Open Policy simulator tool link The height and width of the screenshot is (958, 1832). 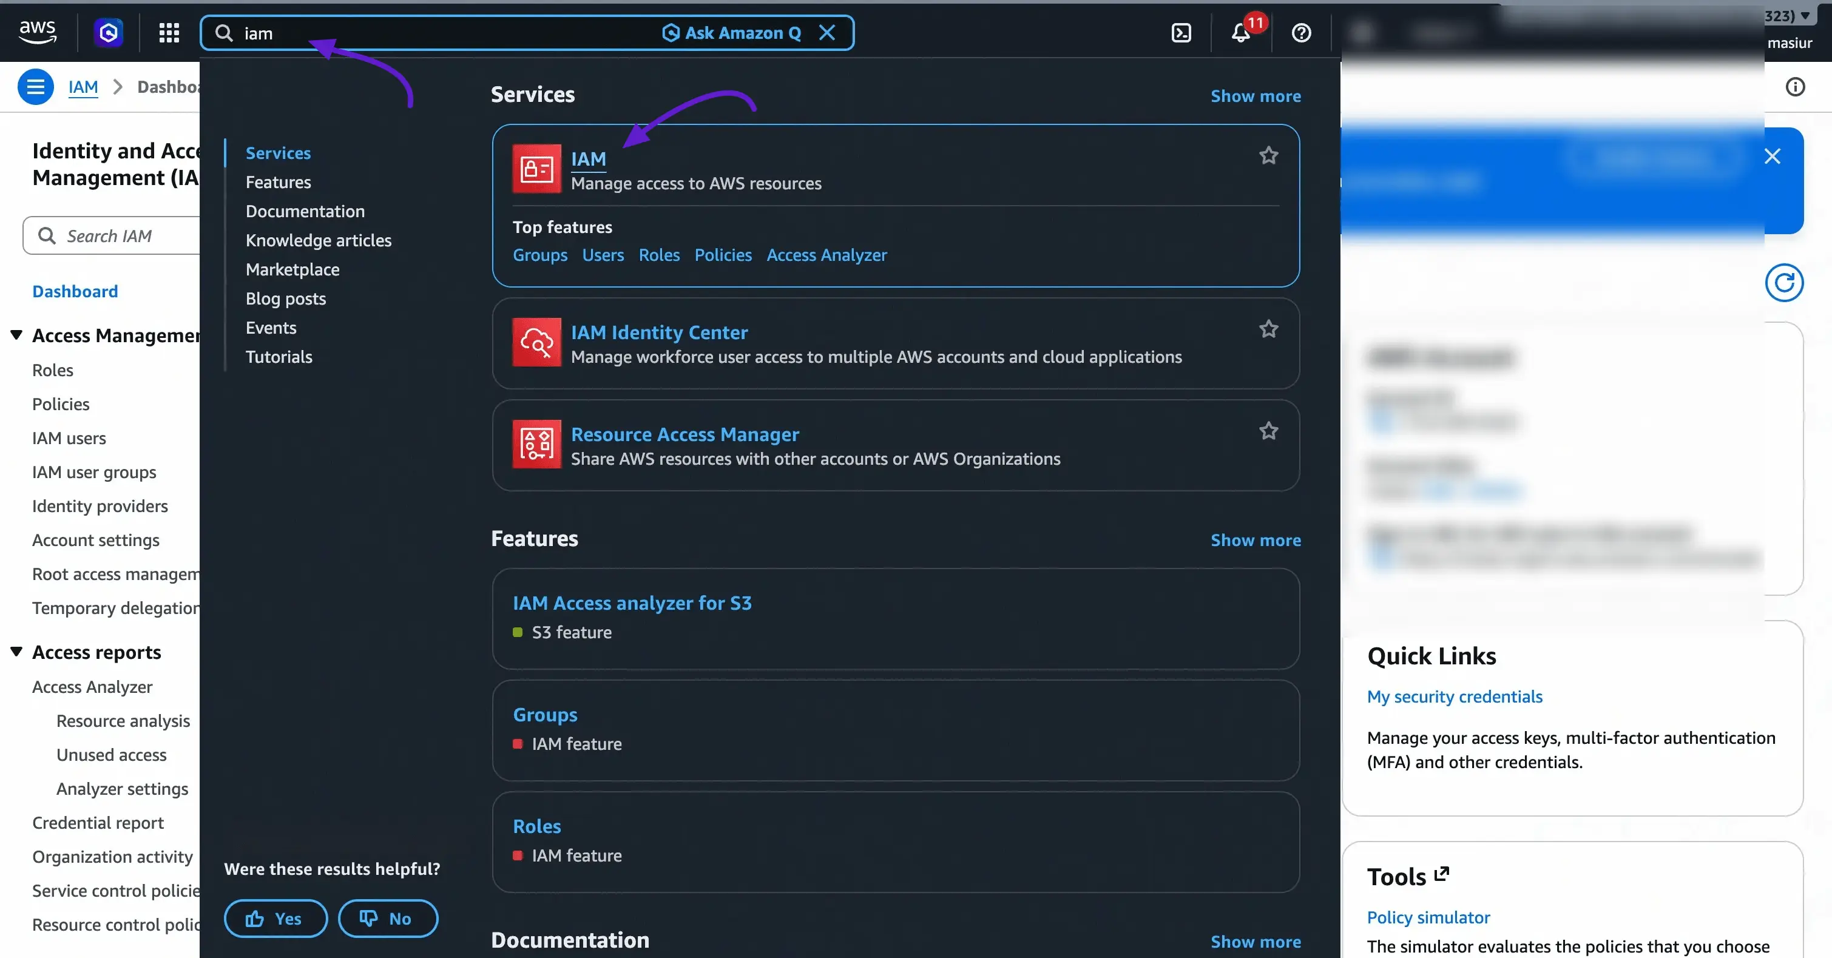pos(1428,917)
